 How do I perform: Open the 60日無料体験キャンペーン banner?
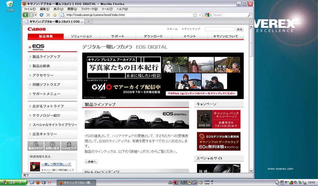pos(219,141)
